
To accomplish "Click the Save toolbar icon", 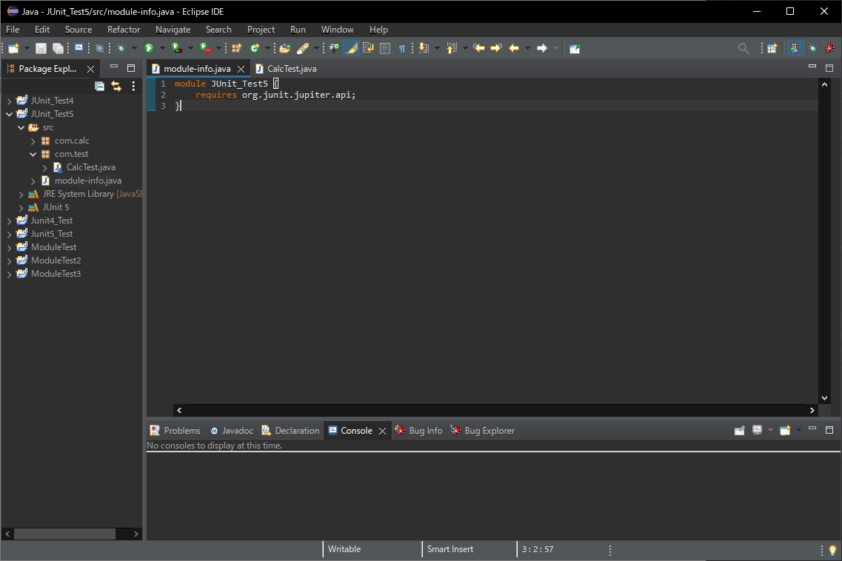I will click(41, 48).
